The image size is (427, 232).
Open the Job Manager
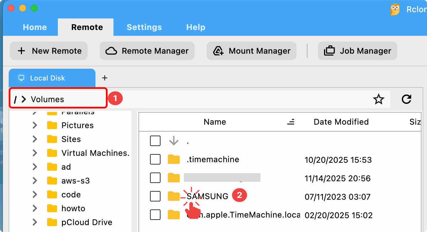pos(357,51)
